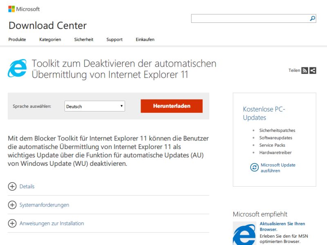Click the search magnifier icon
The height and width of the screenshot is (245, 327).
click(x=312, y=18)
